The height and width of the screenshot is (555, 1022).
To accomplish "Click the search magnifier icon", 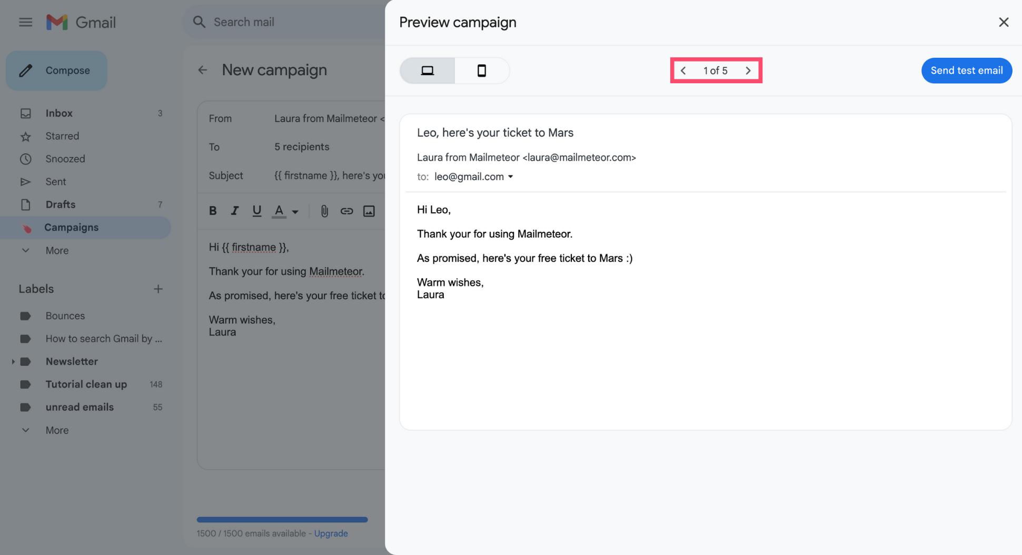I will tap(199, 22).
